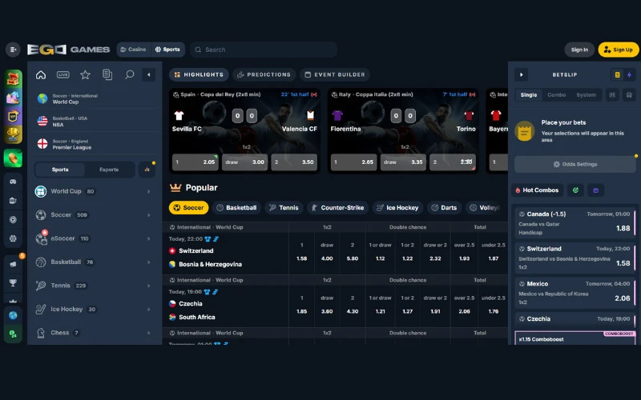Filter popular events by Counter-Strike
Viewport: 641px width, 400px height.
click(337, 208)
